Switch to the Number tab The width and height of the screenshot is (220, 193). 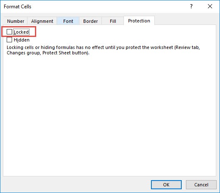pos(15,21)
